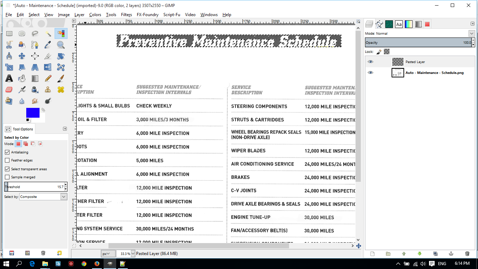
Task: Open the Filters menu
Action: point(126,15)
